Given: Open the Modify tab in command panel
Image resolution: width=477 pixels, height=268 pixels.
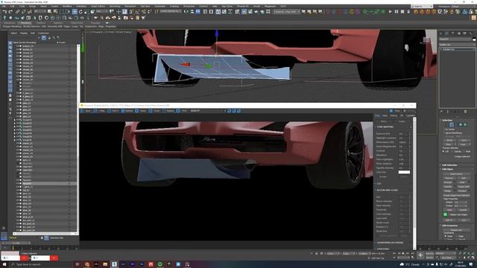Looking at the screenshot, I should tap(446, 33).
